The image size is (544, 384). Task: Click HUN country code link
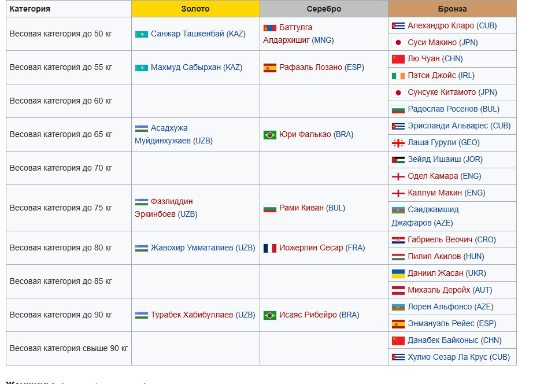473,257
